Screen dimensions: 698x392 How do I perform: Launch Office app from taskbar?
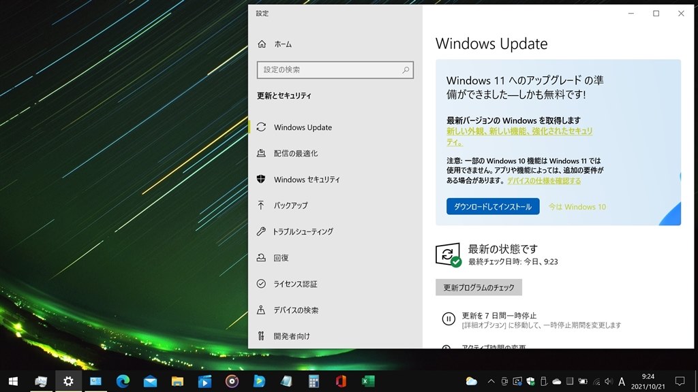(341, 381)
